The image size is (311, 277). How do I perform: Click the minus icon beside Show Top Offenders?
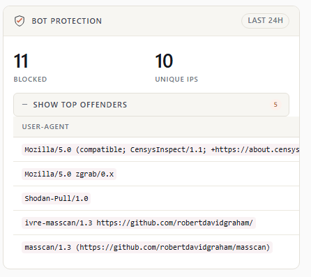click(24, 105)
